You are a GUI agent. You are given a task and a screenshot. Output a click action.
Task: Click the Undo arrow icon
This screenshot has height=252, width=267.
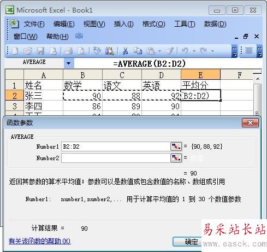pyautogui.click(x=185, y=51)
